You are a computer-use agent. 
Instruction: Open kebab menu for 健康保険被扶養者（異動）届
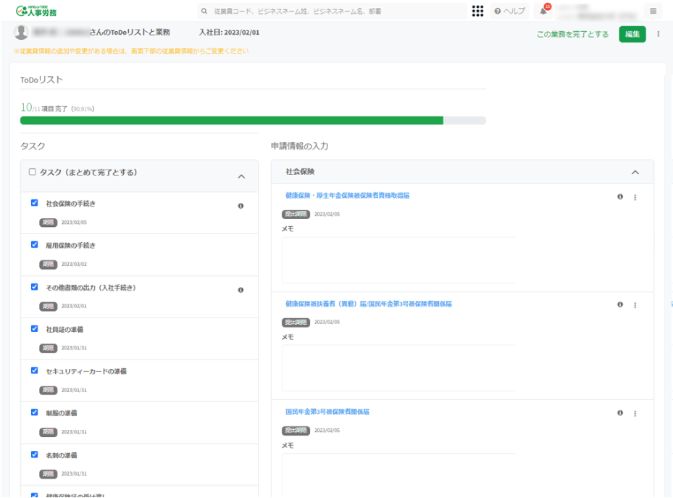pyautogui.click(x=635, y=305)
